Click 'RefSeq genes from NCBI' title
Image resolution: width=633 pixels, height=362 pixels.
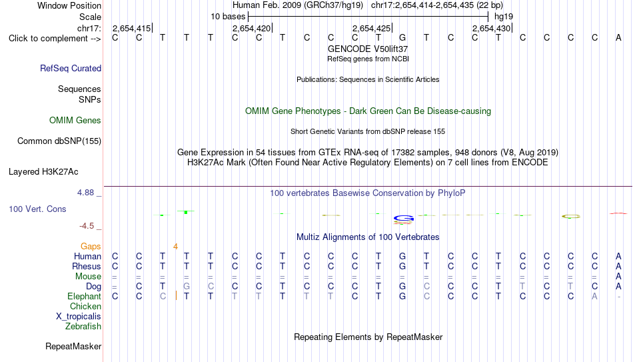[x=368, y=59]
